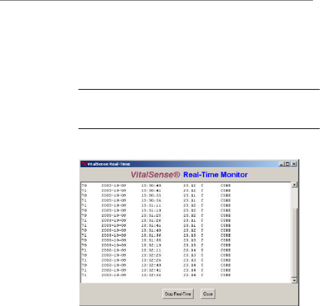Select the time value 13:31:11
This screenshot has width=320, height=306.
point(151,205)
